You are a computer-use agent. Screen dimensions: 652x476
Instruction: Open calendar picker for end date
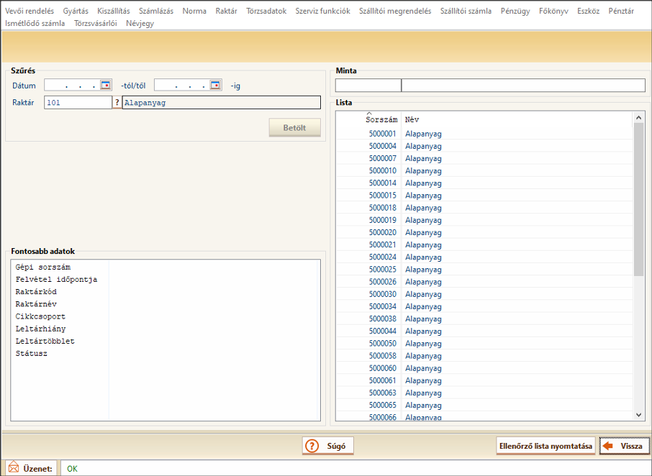pyautogui.click(x=215, y=85)
